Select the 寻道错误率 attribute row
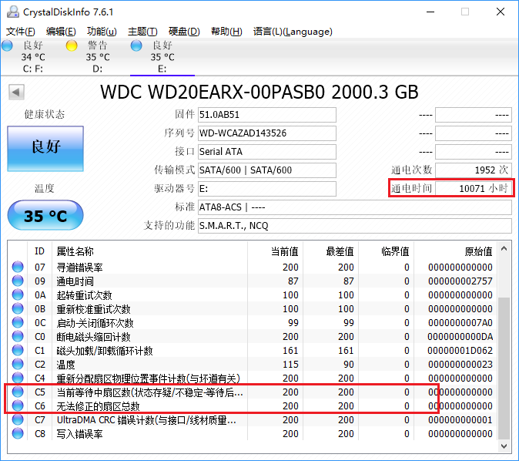This screenshot has height=461, width=519. (253, 268)
